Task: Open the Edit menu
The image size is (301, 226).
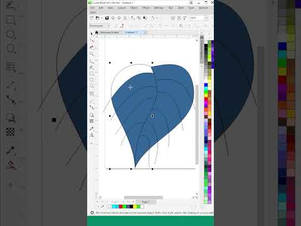Action: click(101, 8)
